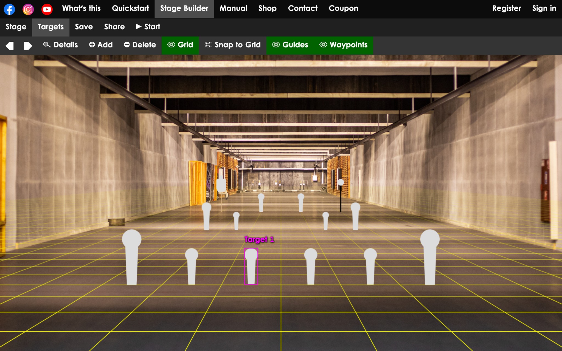The image size is (562, 351).
Task: Go to next target arrow
Action: tap(28, 46)
